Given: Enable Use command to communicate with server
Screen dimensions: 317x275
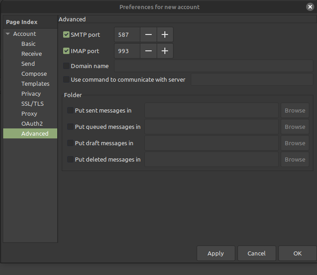Looking at the screenshot, I should pos(66,79).
